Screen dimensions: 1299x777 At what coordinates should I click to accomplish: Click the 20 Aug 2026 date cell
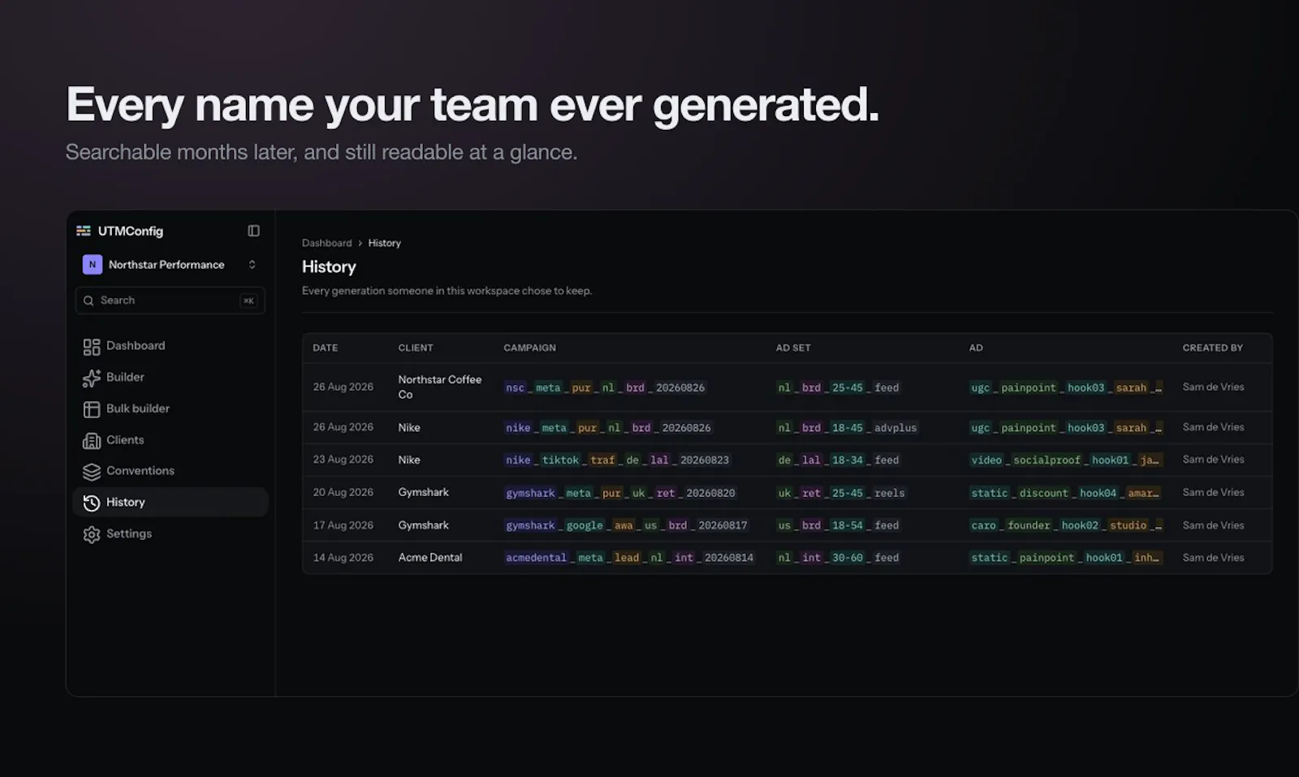point(343,492)
